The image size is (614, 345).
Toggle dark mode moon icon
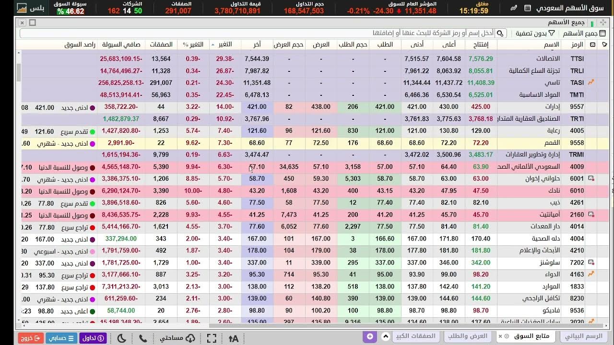tap(121, 338)
